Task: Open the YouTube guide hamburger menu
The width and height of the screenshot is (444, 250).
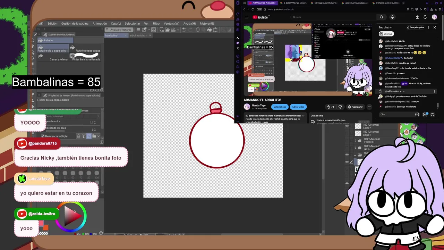Action: pyautogui.click(x=247, y=17)
